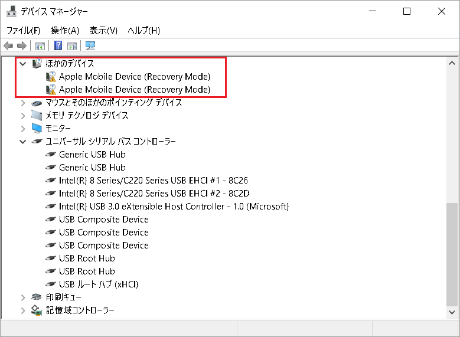This screenshot has width=460, height=337.
Task: Click the show/hide console tree icon
Action: (x=40, y=46)
